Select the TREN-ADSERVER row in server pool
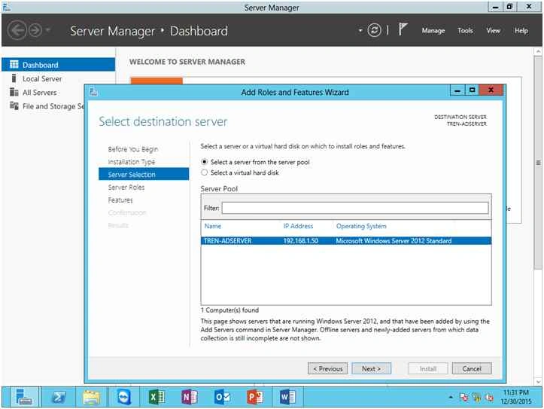This screenshot has height=409, width=544. pos(346,240)
